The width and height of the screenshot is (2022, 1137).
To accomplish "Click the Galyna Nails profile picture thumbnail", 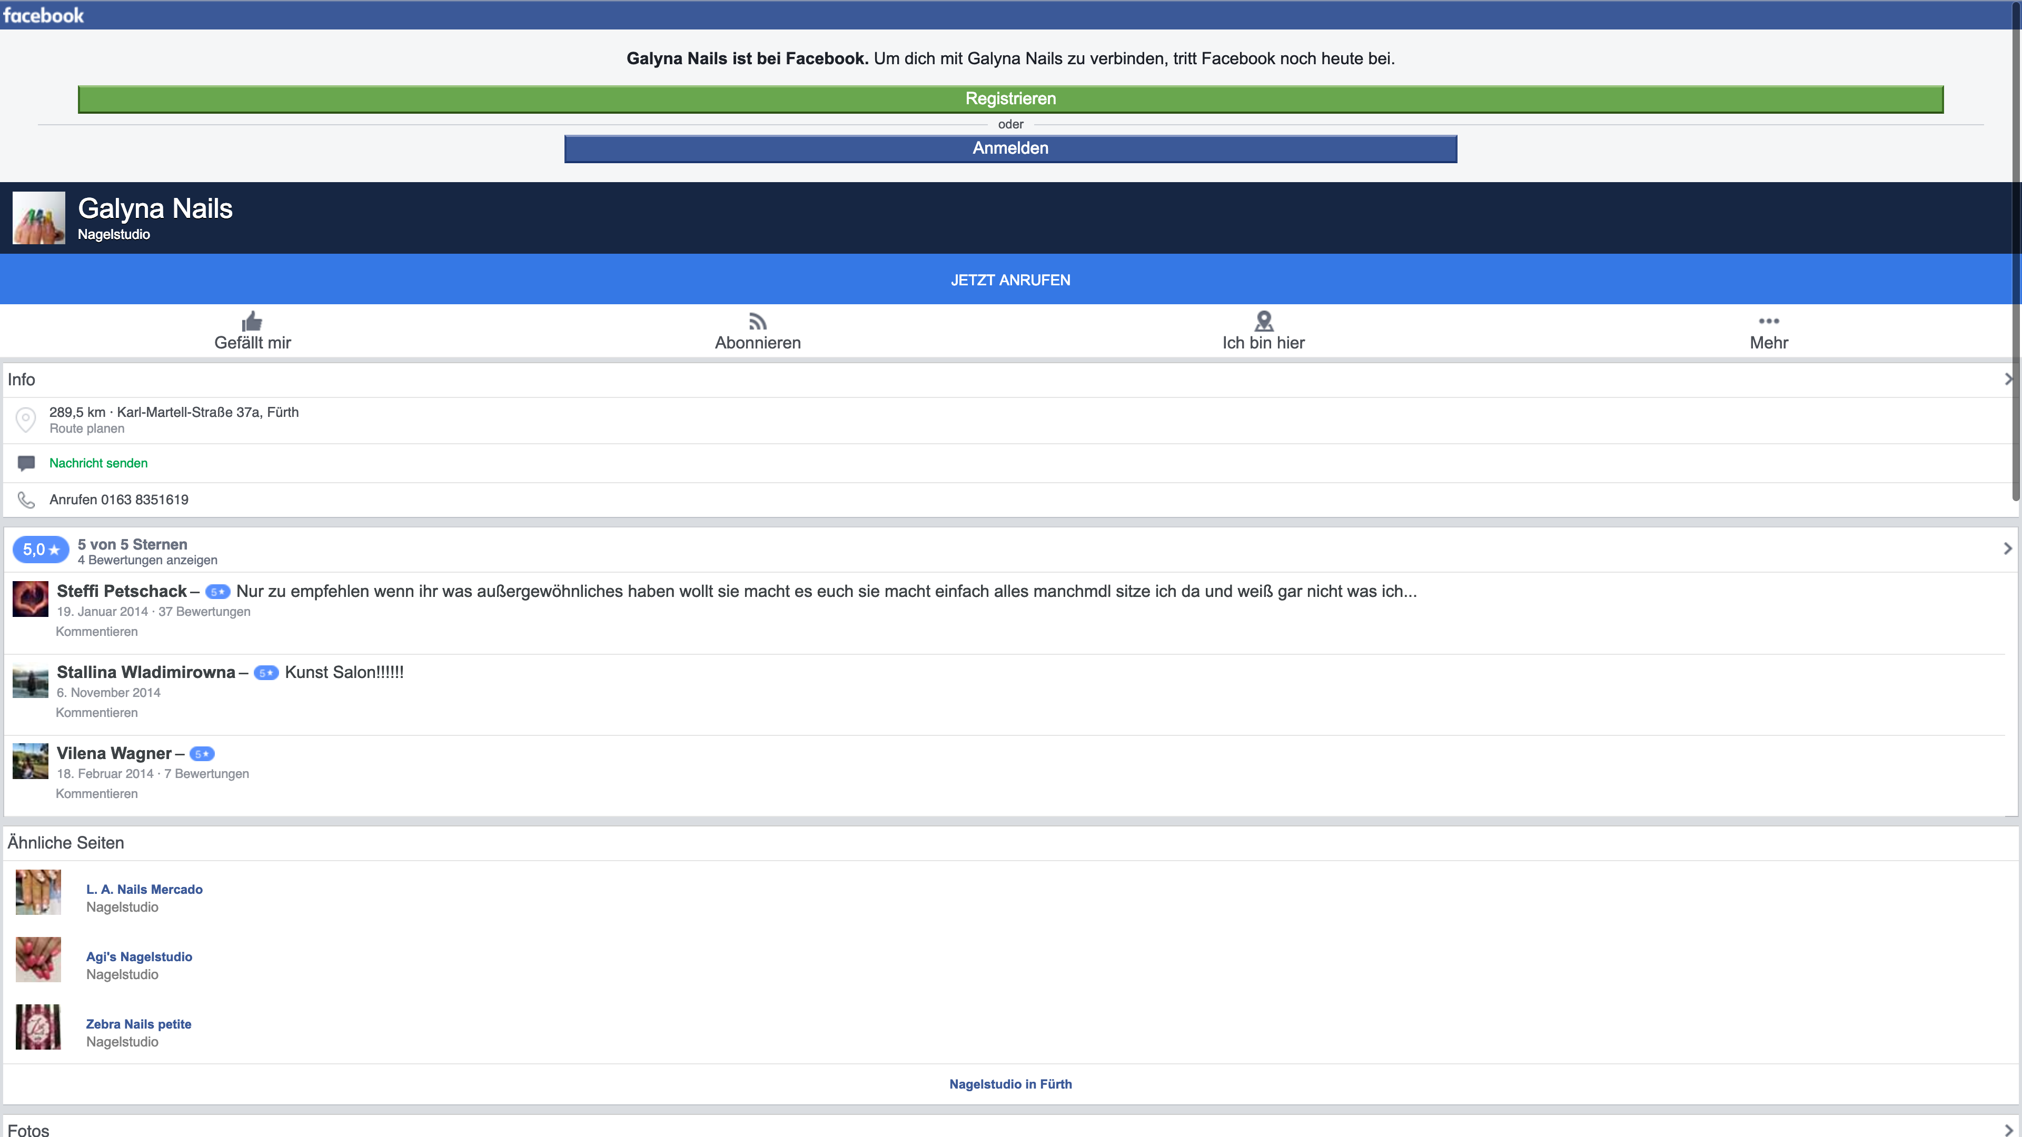I will pos(38,218).
